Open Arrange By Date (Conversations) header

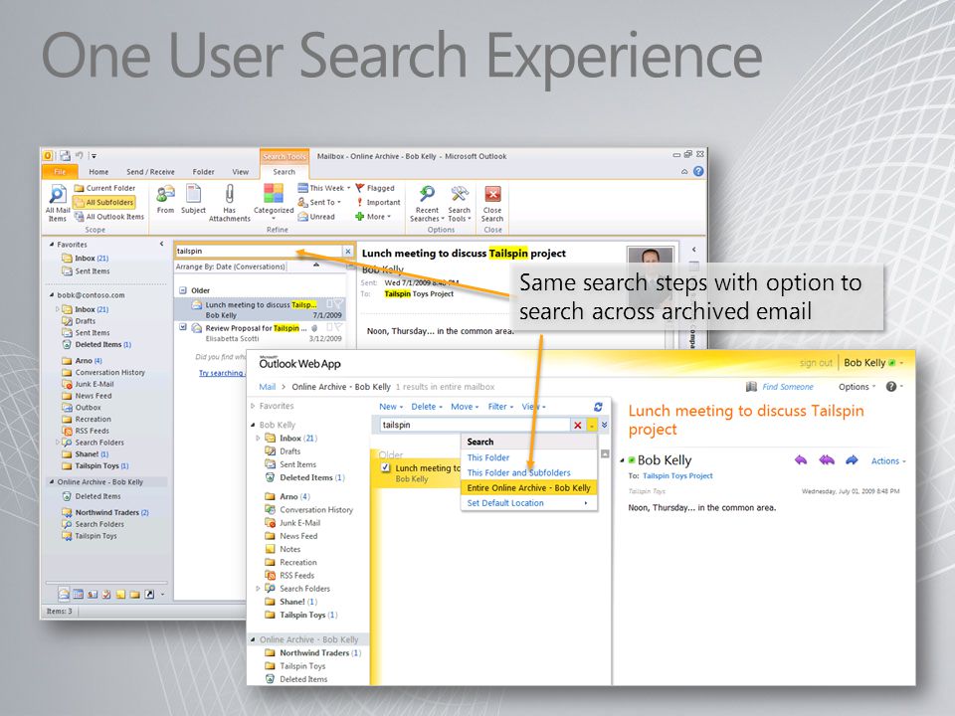pyautogui.click(x=231, y=267)
